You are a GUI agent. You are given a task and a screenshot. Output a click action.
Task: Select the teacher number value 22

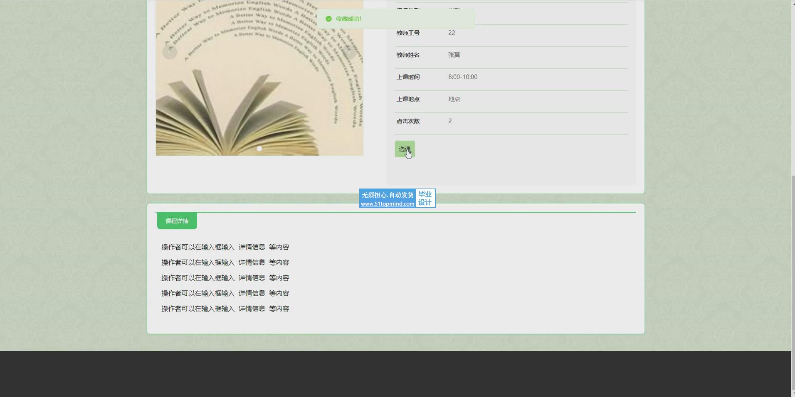click(452, 33)
